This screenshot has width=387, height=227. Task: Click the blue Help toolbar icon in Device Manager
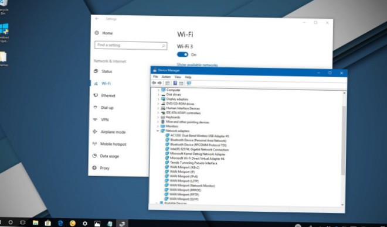click(175, 83)
